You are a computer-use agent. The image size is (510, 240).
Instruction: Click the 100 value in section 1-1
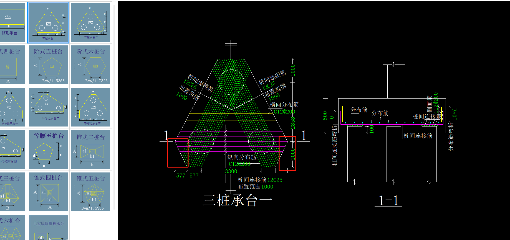point(372,129)
